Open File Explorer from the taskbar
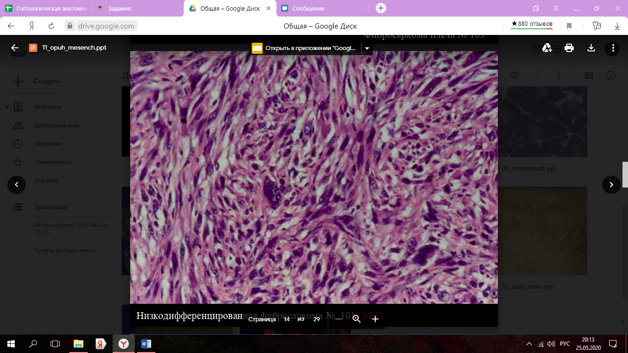This screenshot has height=353, width=628. 79,343
